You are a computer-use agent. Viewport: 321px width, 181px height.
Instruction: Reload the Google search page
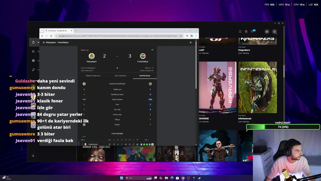click(51, 36)
